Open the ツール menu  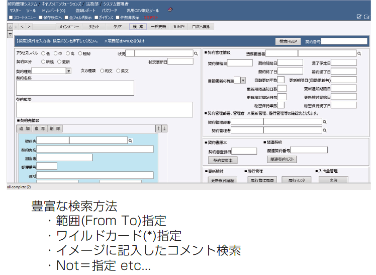(x=31, y=11)
